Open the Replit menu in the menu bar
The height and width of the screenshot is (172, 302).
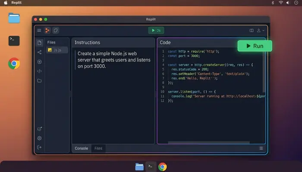[x=16, y=3]
